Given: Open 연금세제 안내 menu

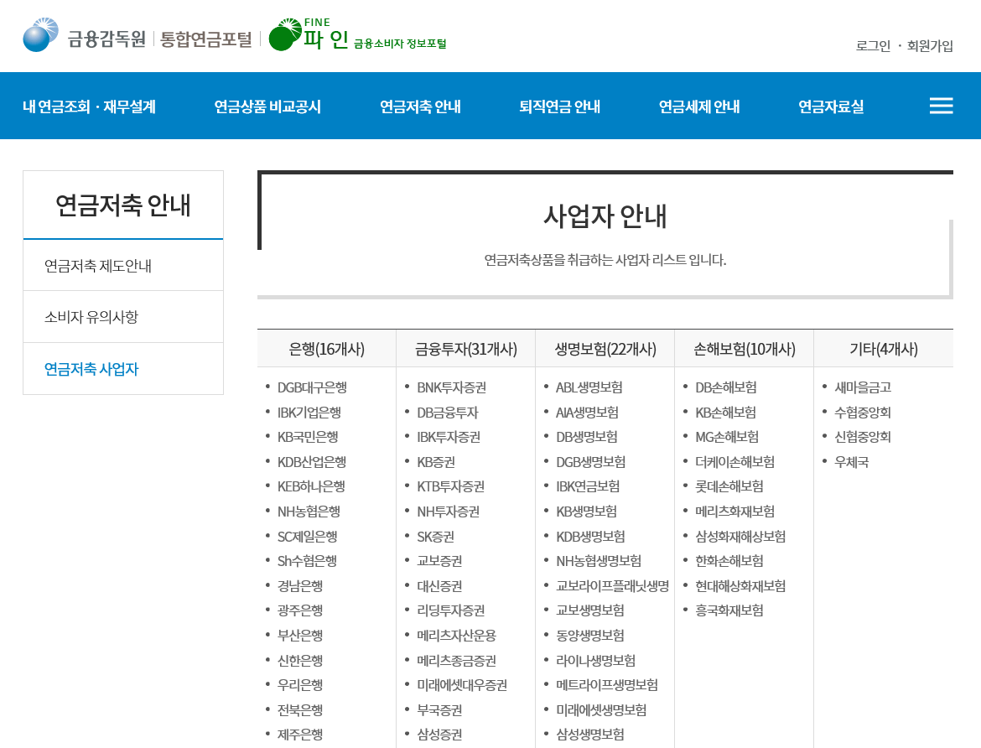Looking at the screenshot, I should point(699,106).
